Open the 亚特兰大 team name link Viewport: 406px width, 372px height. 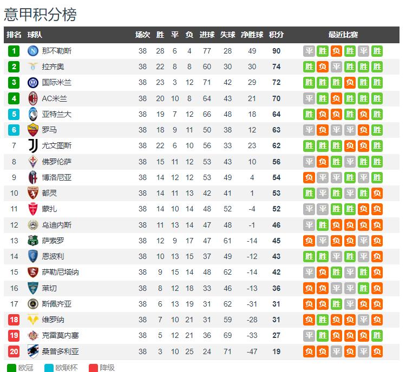(x=57, y=114)
